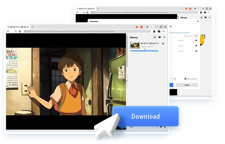225x144 pixels.
Task: Toggle the Show All switch
Action: pyautogui.click(x=195, y=36)
